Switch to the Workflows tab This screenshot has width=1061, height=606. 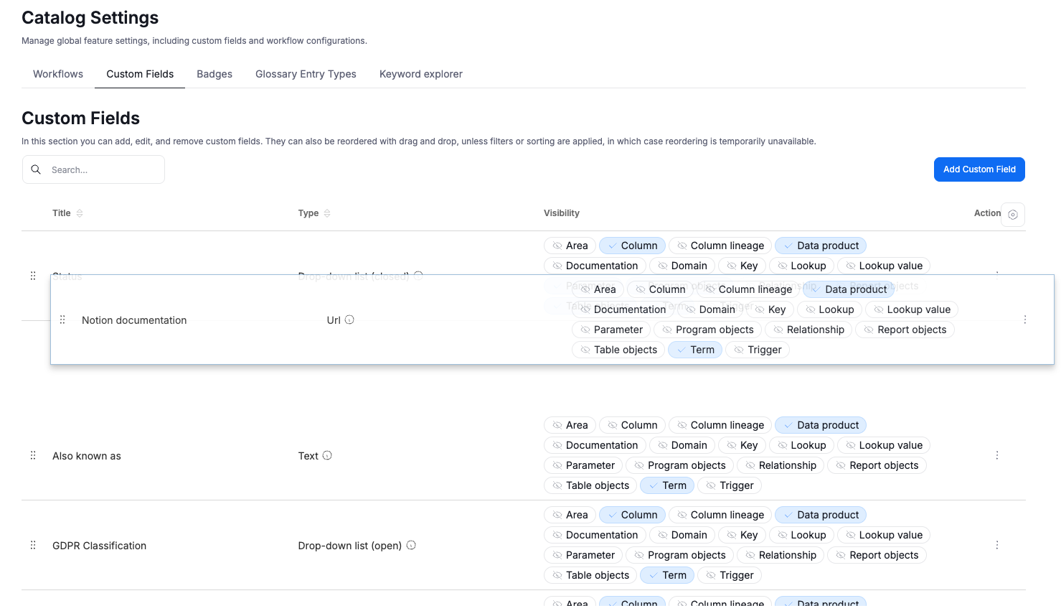pos(58,74)
